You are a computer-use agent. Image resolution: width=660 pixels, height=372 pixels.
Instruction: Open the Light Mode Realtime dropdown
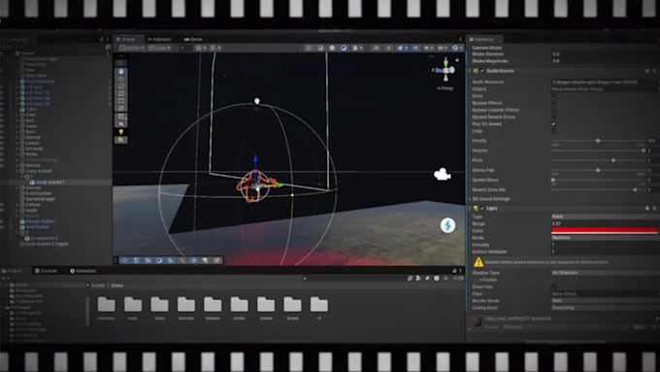point(605,238)
